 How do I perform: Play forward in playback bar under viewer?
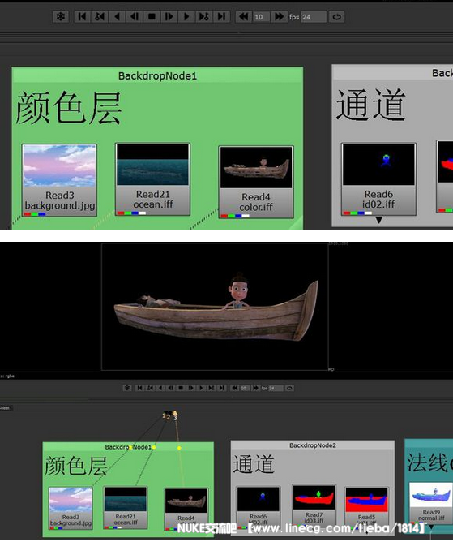201,388
